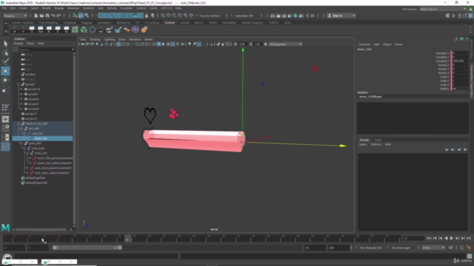The height and width of the screenshot is (266, 474).
Task: Activate the Rotate tool in toolbox
Action: pos(5,81)
